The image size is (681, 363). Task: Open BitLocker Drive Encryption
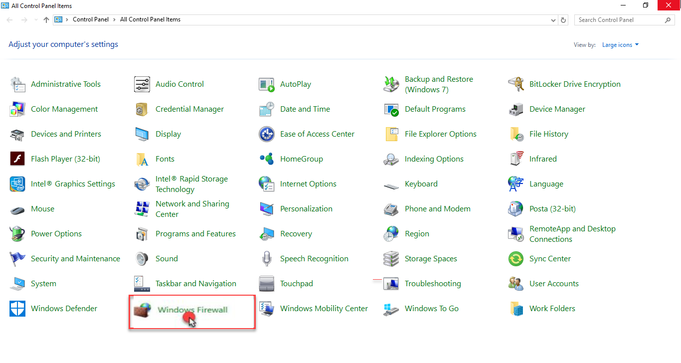coord(574,84)
